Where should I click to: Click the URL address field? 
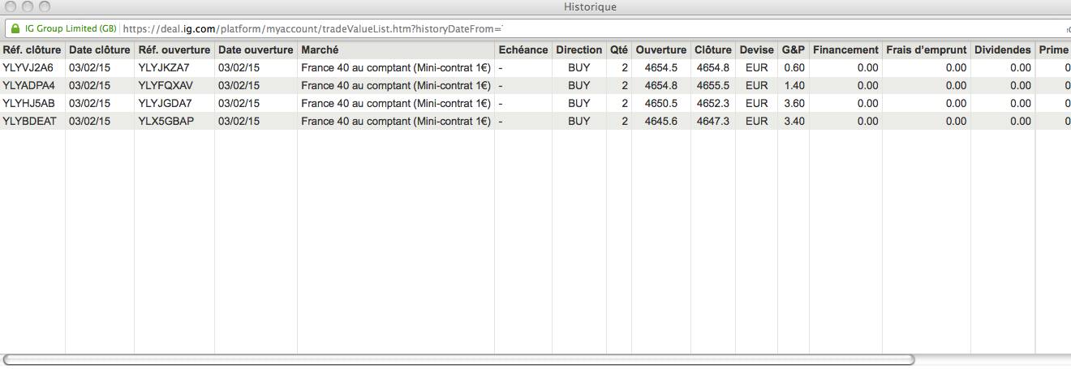point(308,29)
